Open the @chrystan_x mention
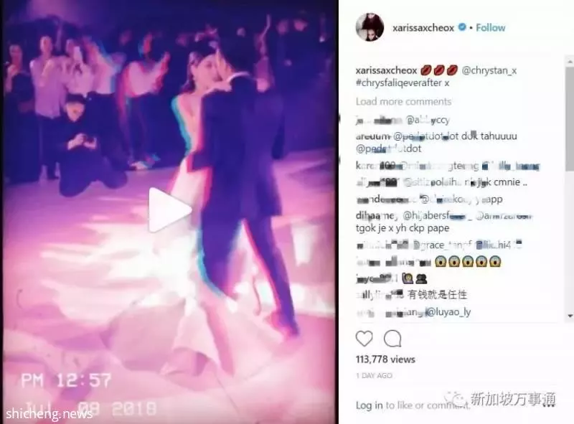The image size is (574, 424). tap(489, 70)
